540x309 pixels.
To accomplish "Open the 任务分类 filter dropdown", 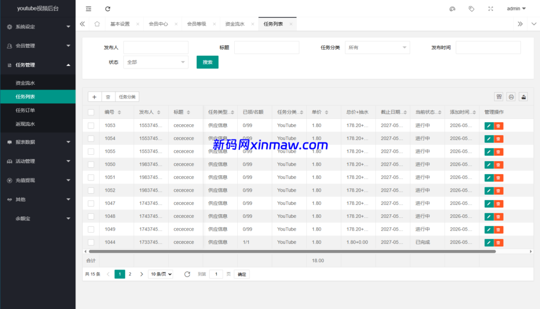I will pyautogui.click(x=378, y=47).
